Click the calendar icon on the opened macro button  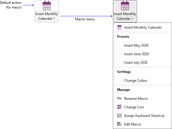[125, 6]
